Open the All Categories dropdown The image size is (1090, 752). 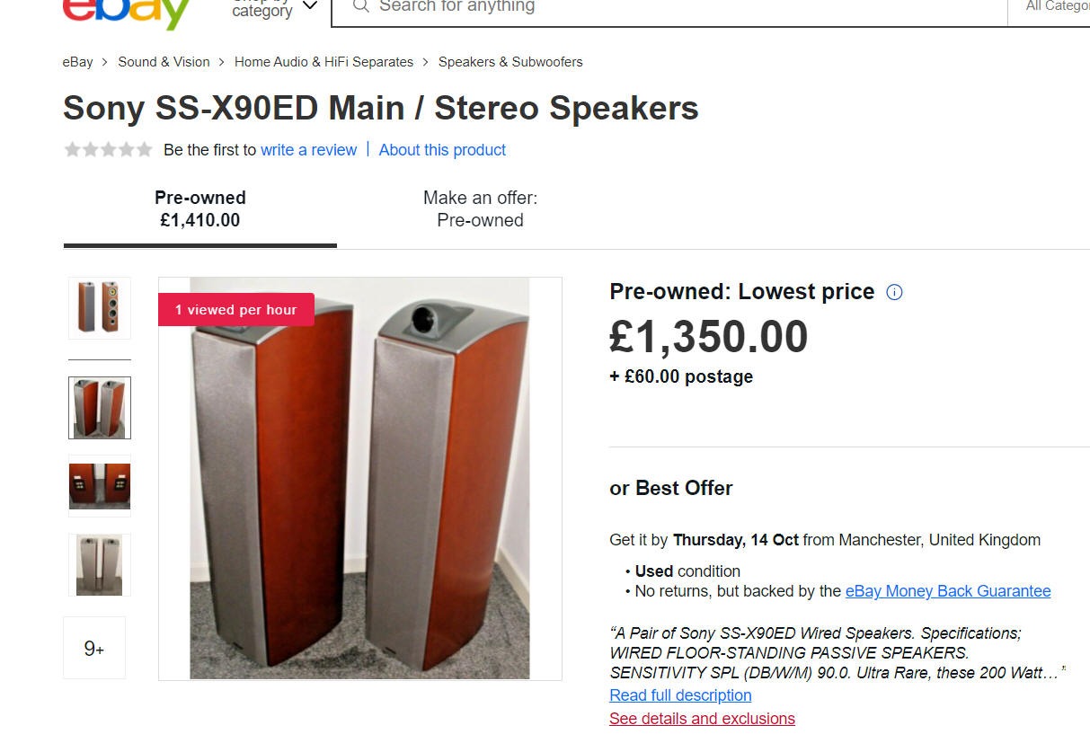pos(1058,7)
